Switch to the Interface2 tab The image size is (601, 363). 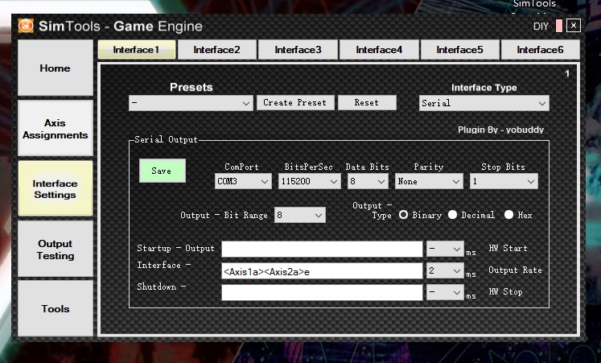tap(216, 50)
